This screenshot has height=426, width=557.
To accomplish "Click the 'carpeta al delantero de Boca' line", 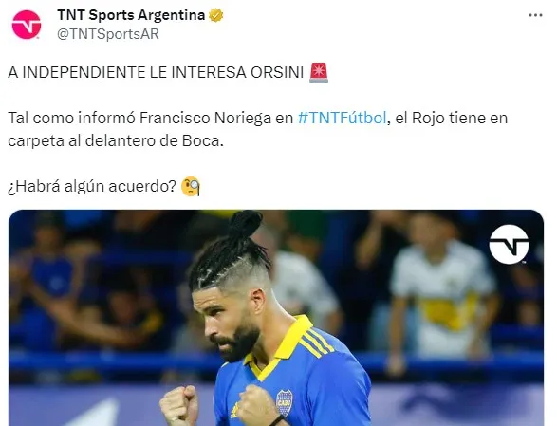I will coord(116,140).
